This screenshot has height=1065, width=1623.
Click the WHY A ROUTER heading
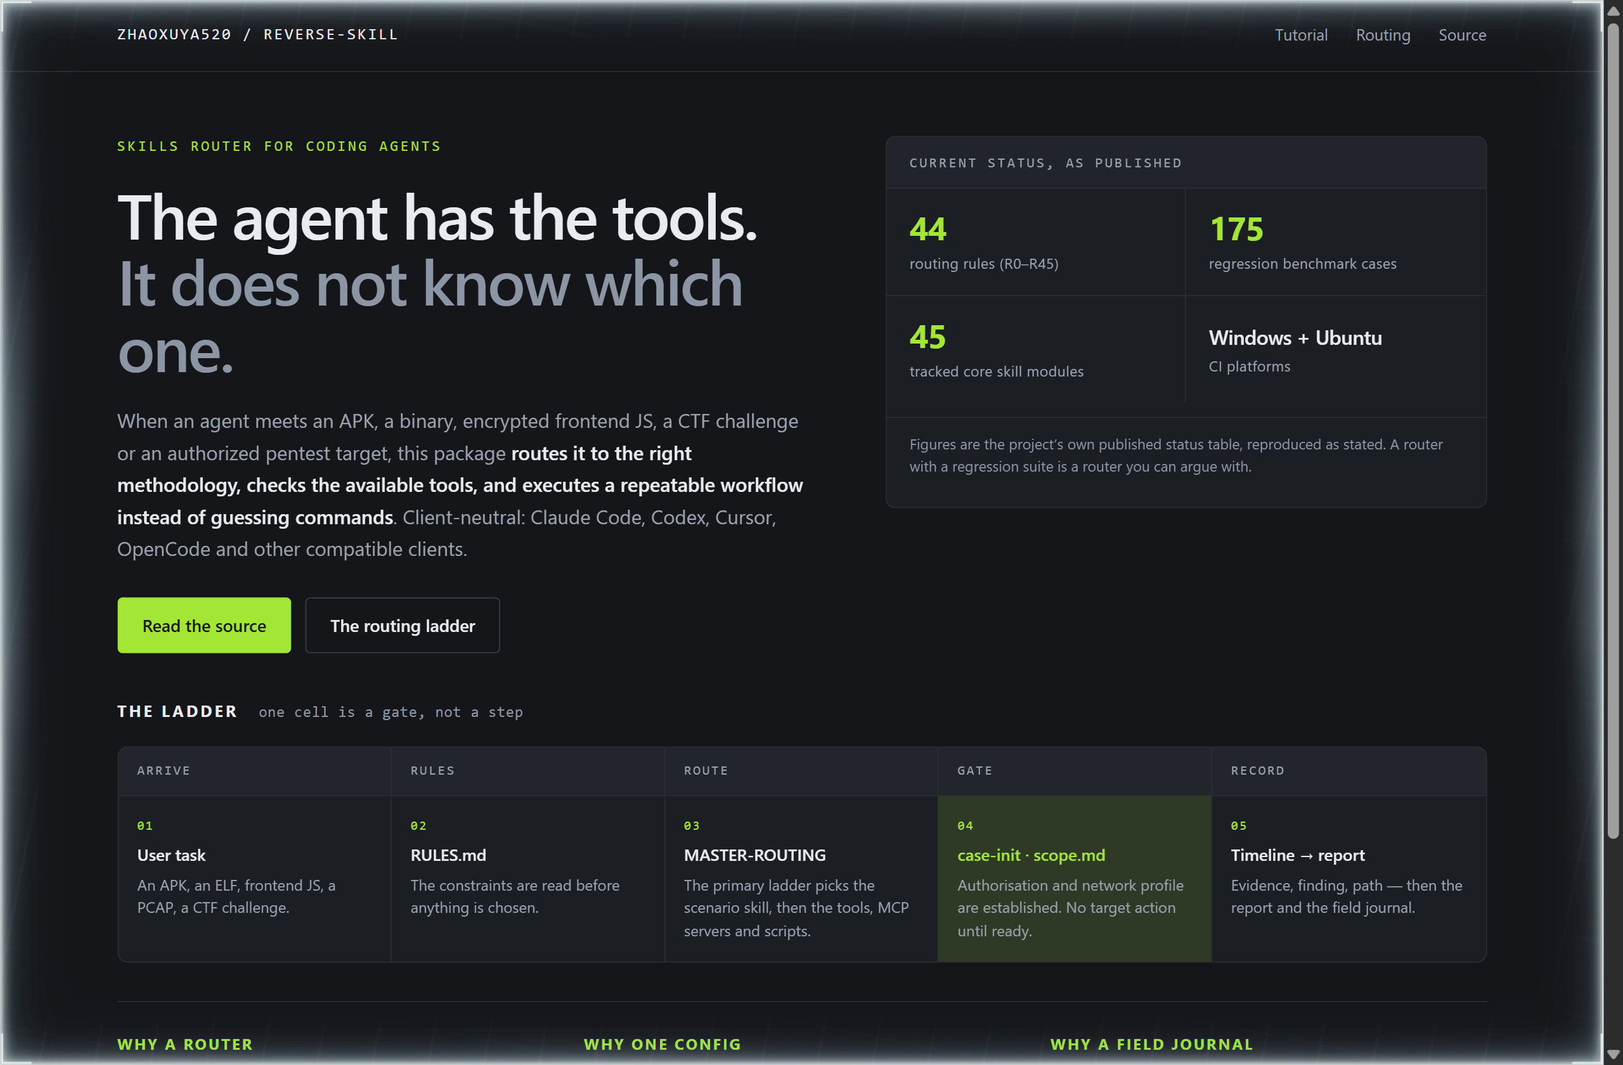pos(184,1044)
